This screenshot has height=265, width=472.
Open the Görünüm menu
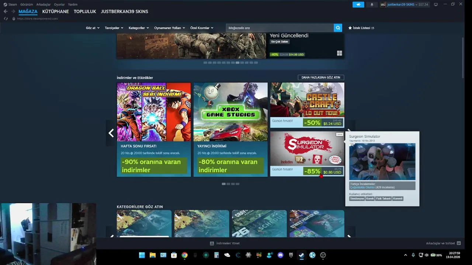27,4
